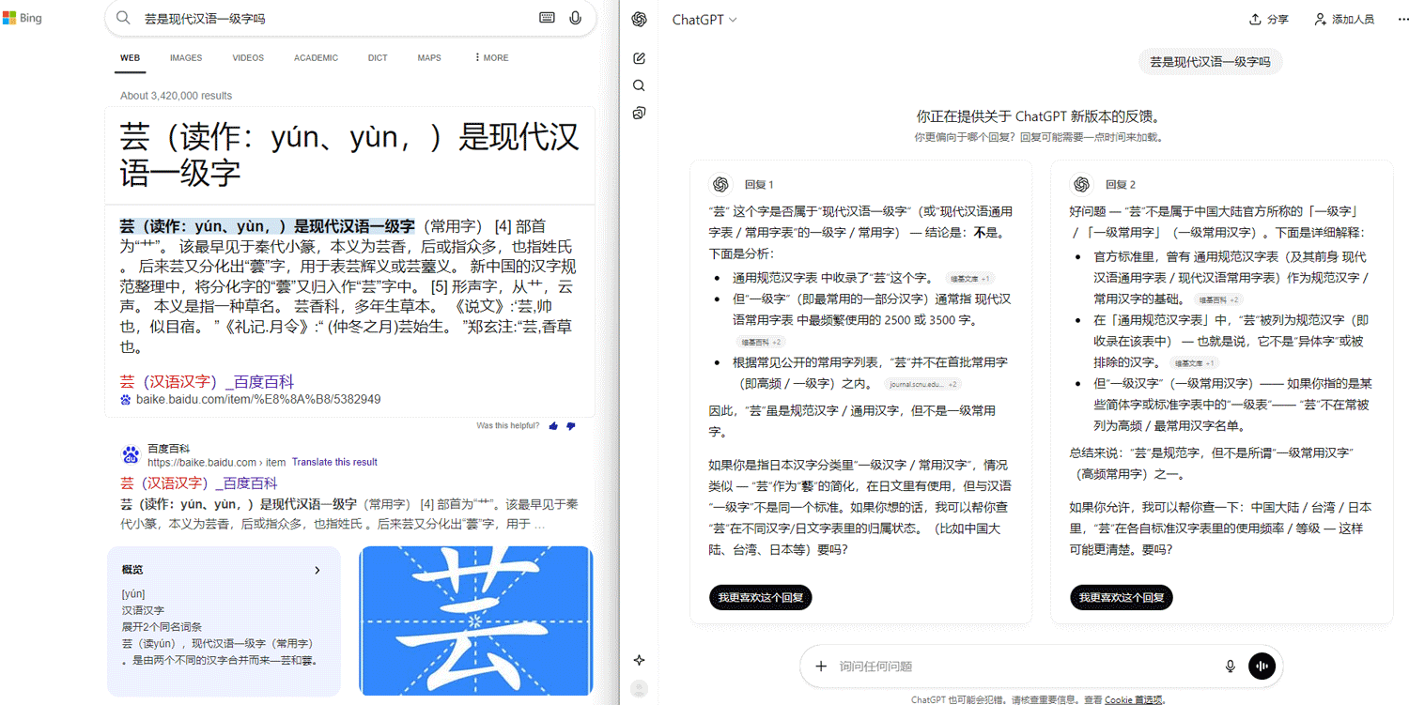Click the dictation microphone in ChatGPT input

(x=1230, y=666)
